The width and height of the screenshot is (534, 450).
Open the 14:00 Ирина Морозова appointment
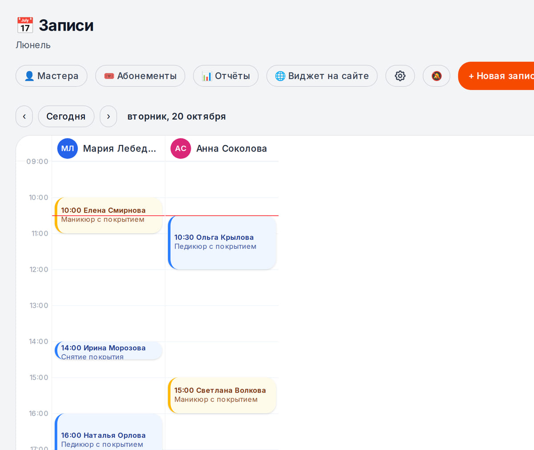tap(109, 350)
